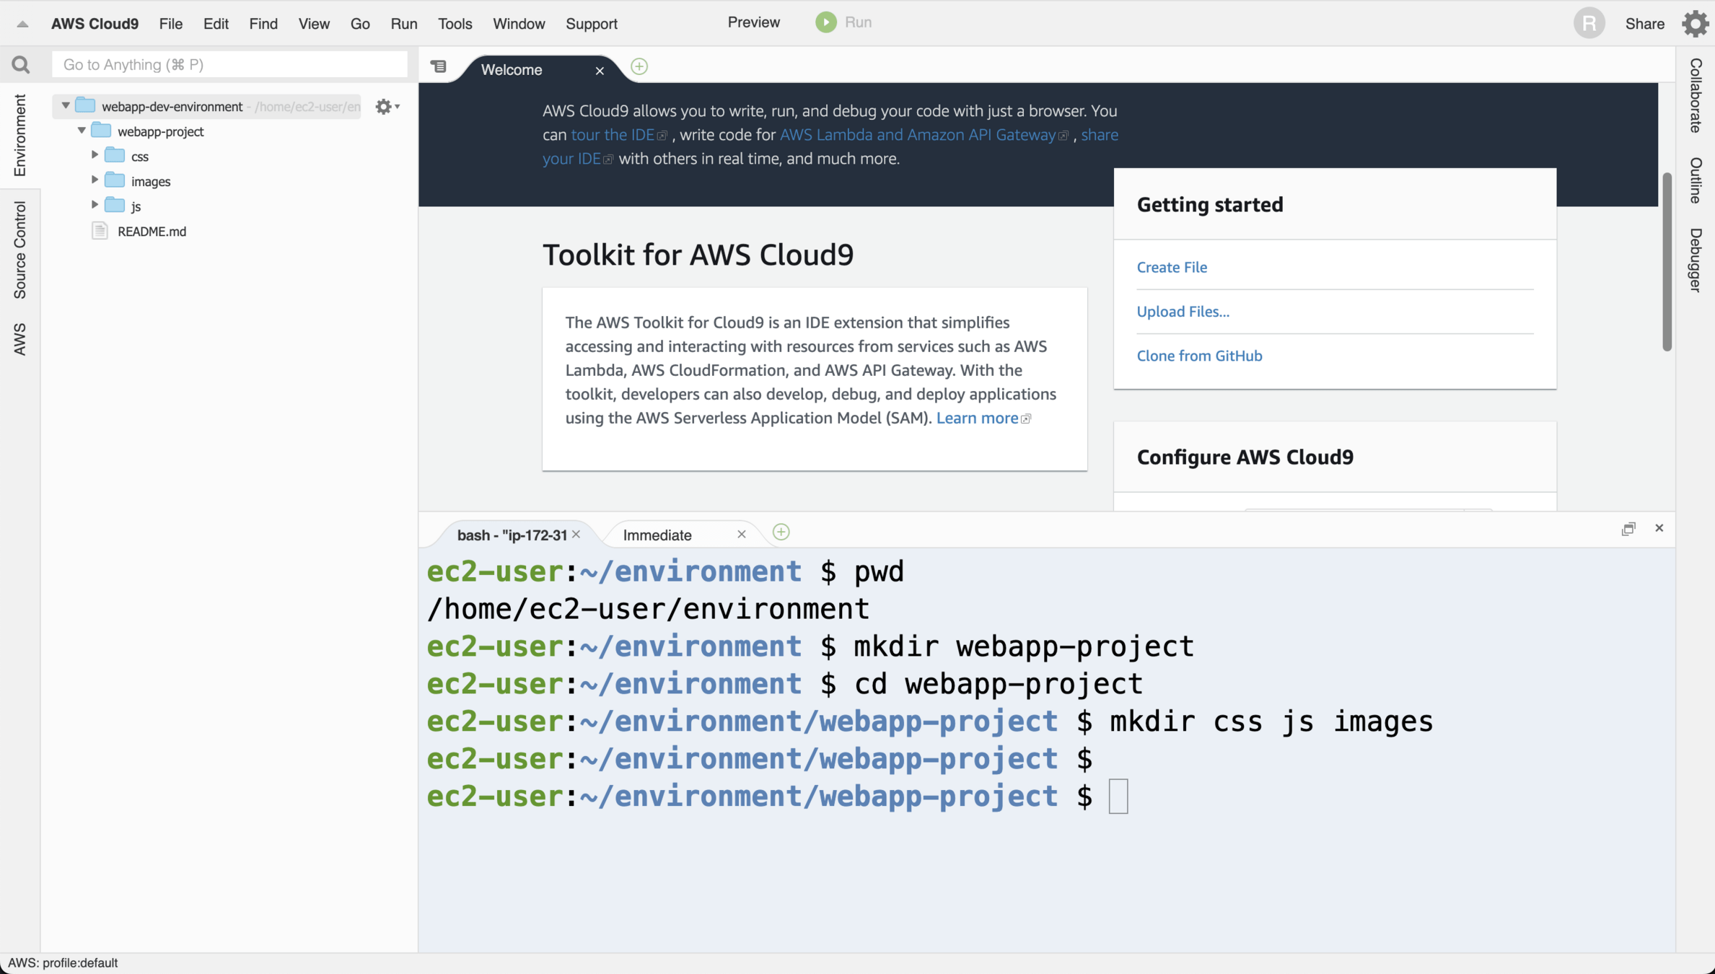This screenshot has height=974, width=1715.
Task: Click the Share button
Action: pyautogui.click(x=1644, y=24)
